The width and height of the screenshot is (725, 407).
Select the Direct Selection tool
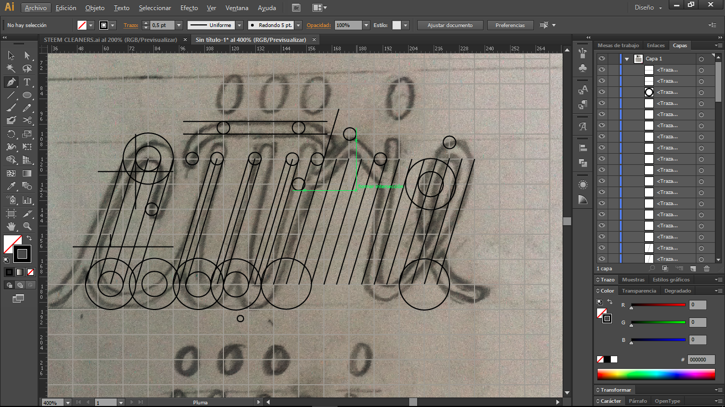pos(27,55)
